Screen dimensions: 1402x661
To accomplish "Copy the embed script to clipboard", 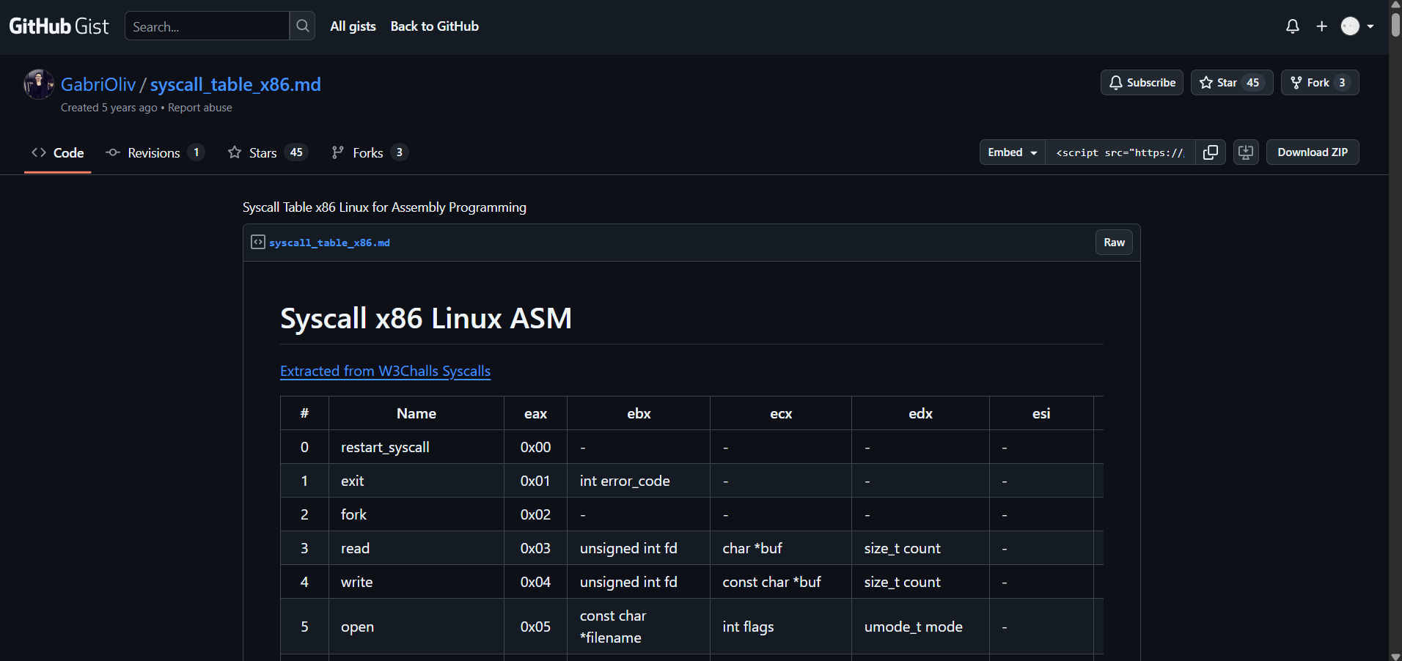I will [x=1210, y=152].
